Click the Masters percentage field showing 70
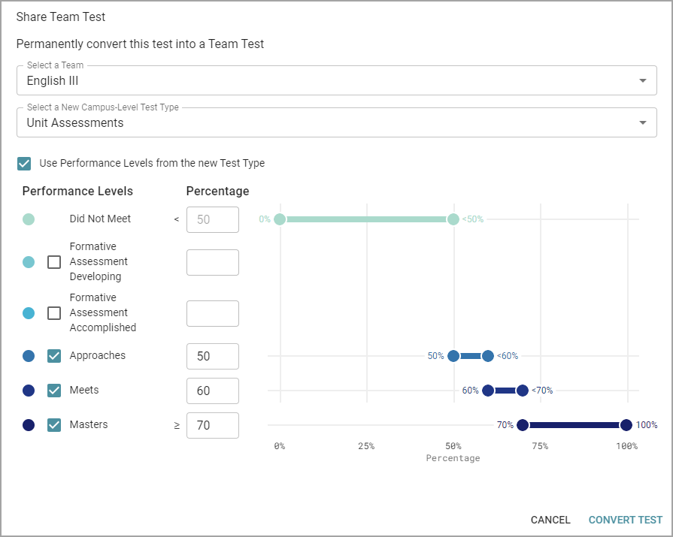The height and width of the screenshot is (537, 673). [212, 426]
